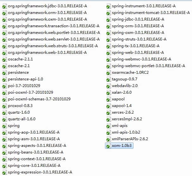Select file name org.springframework.web.servlet-3.0.1.RELEASE-A
The height and width of the screenshot is (176, 192).
(54, 39)
